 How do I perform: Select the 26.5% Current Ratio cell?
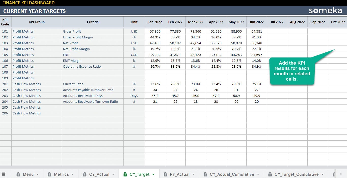pos(175,84)
